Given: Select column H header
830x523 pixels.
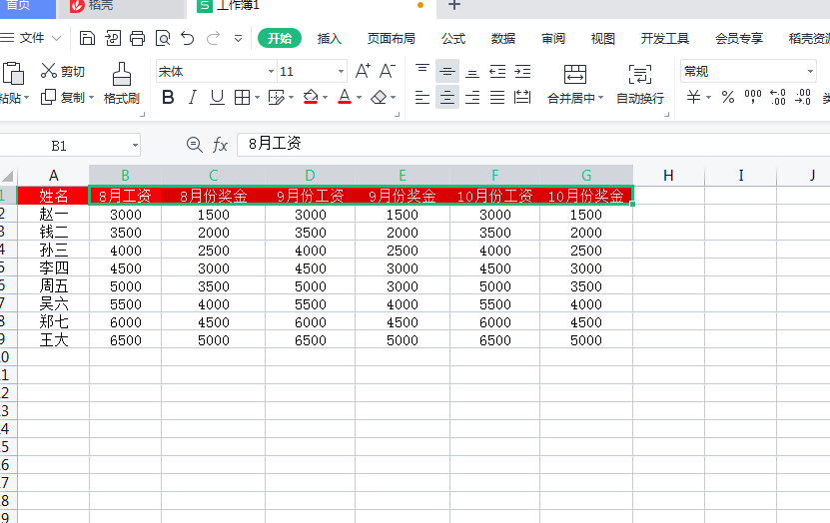Looking at the screenshot, I should point(668,176).
